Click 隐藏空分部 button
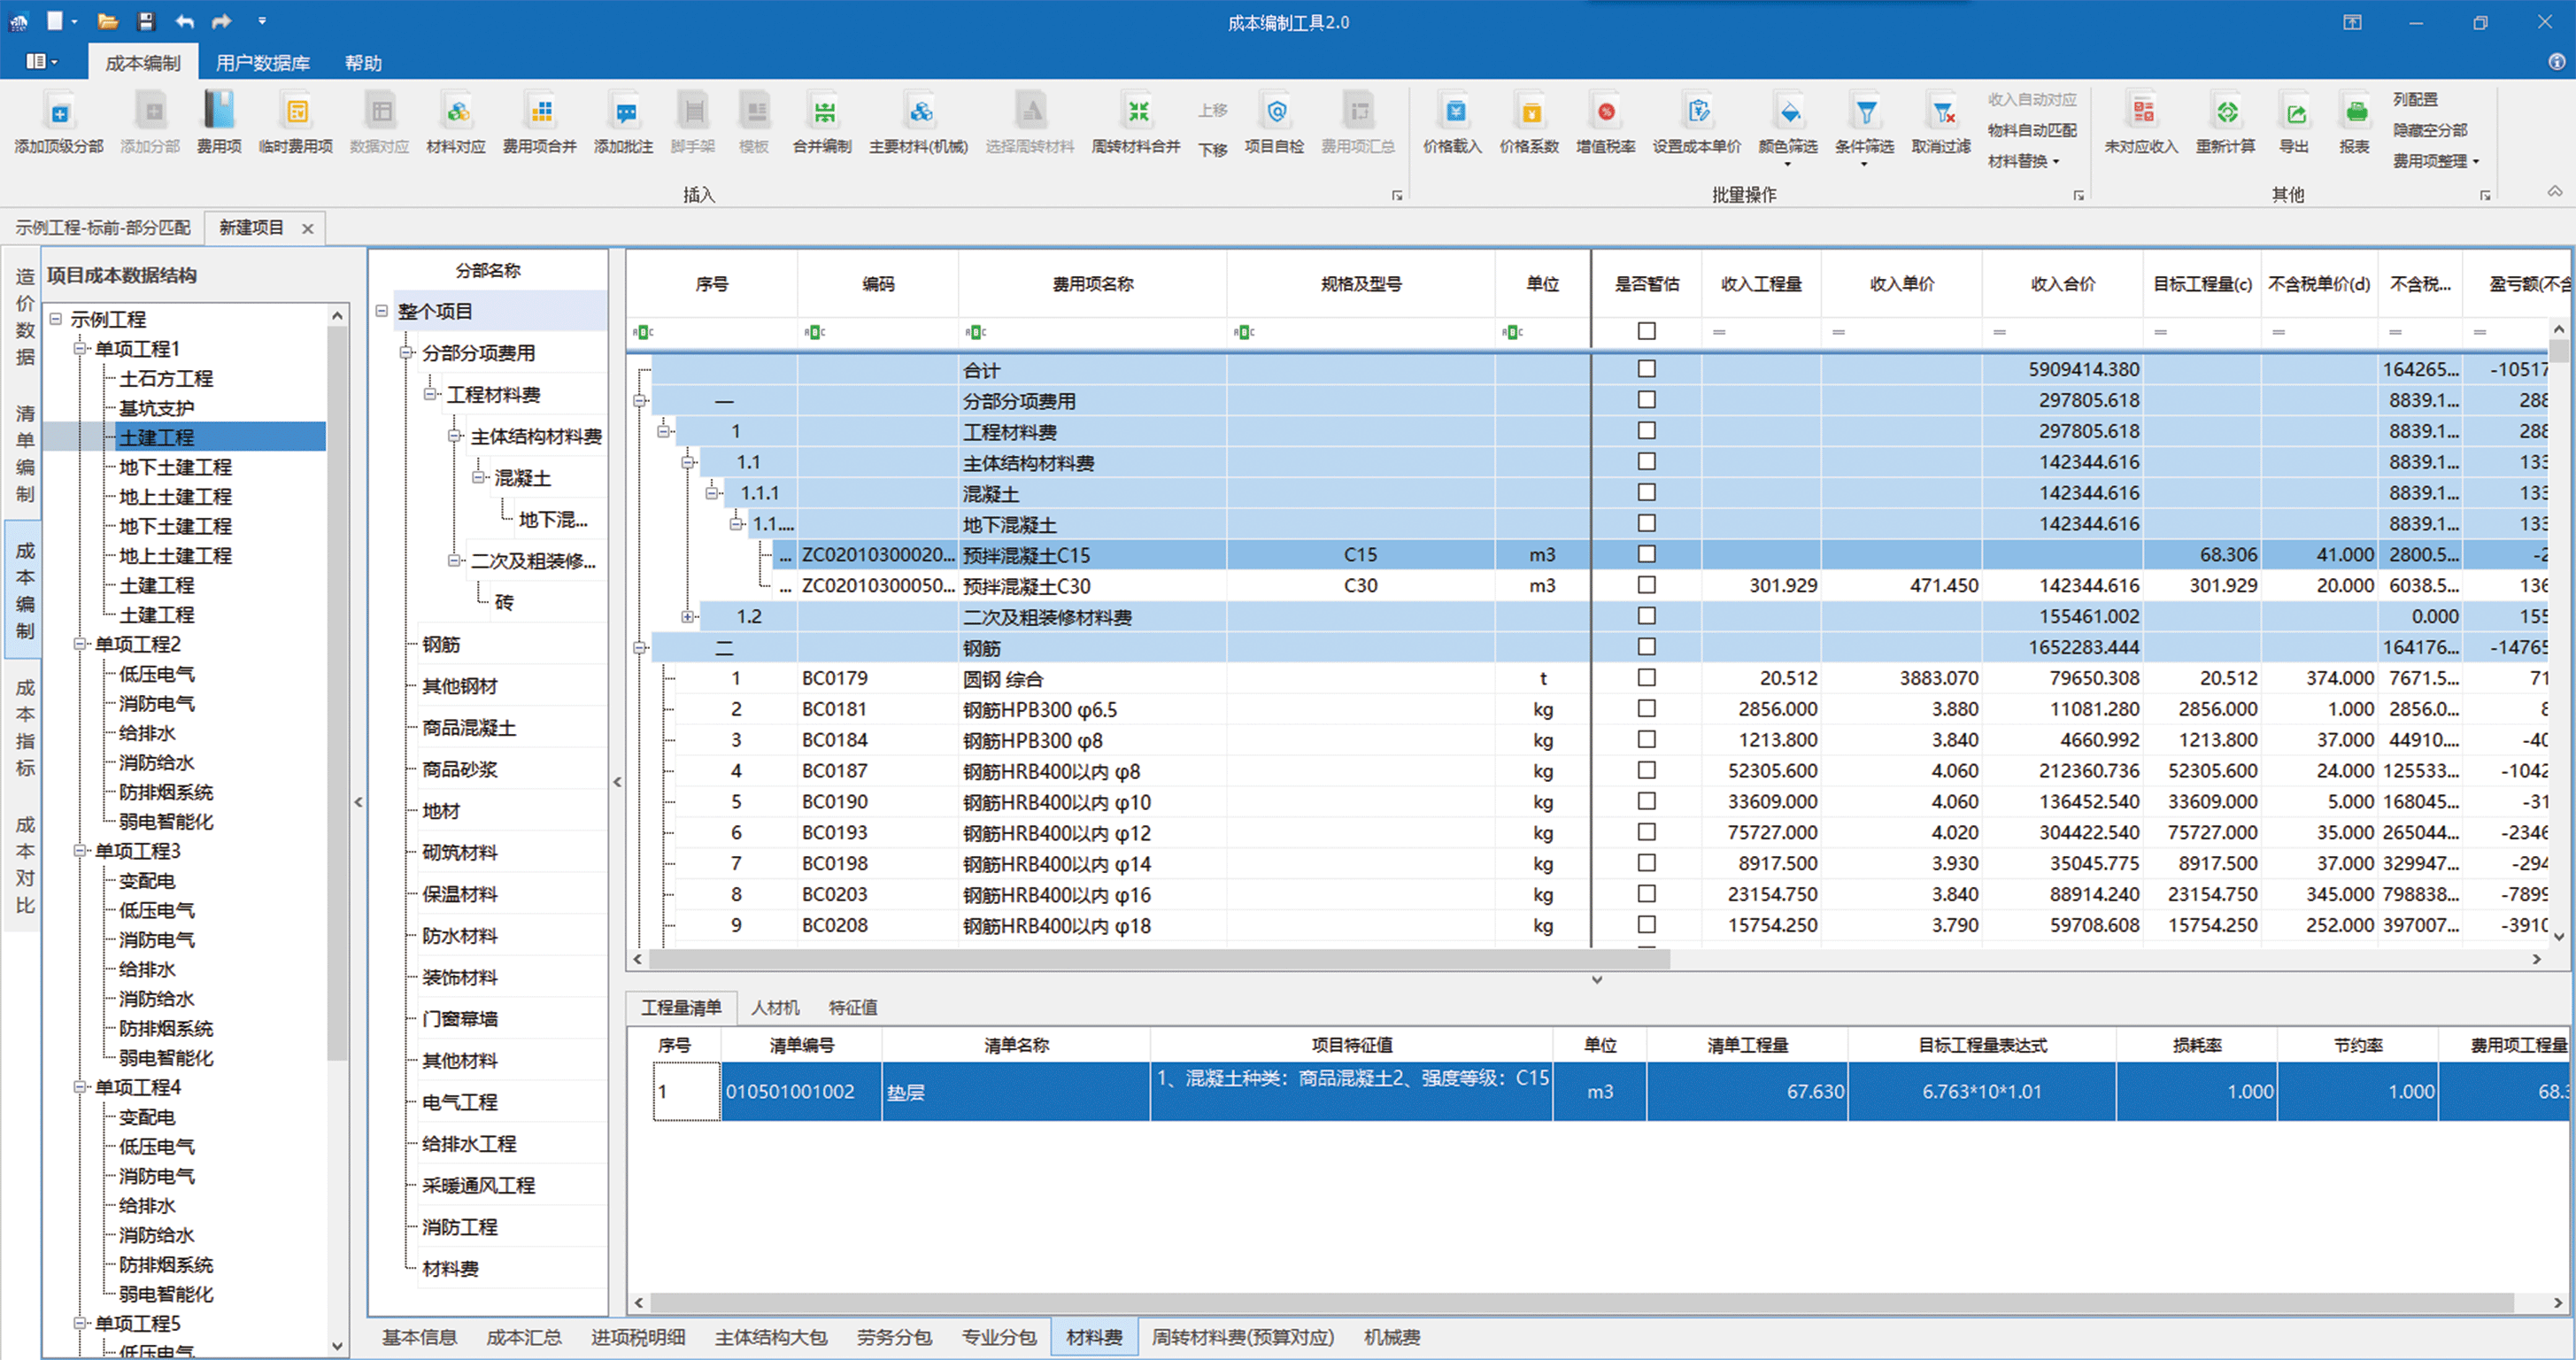This screenshot has height=1360, width=2576. tap(2430, 130)
